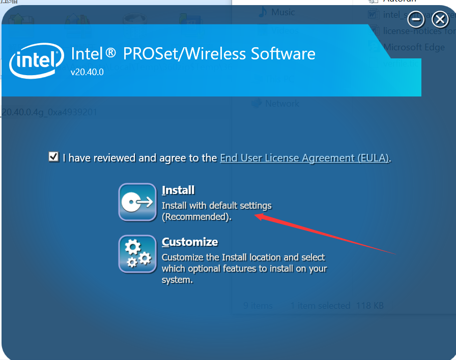Close the Intel PROSet installer
Image resolution: width=456 pixels, height=360 pixels.
(440, 20)
